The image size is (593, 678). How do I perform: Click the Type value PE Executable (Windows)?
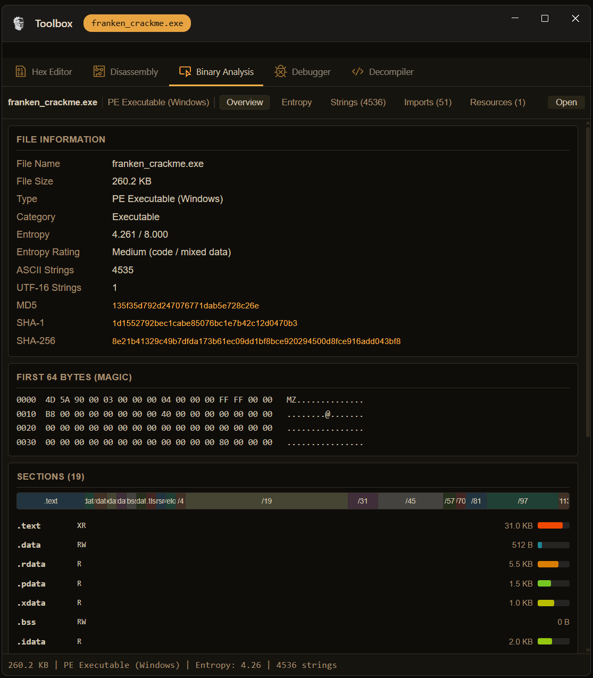tap(168, 199)
